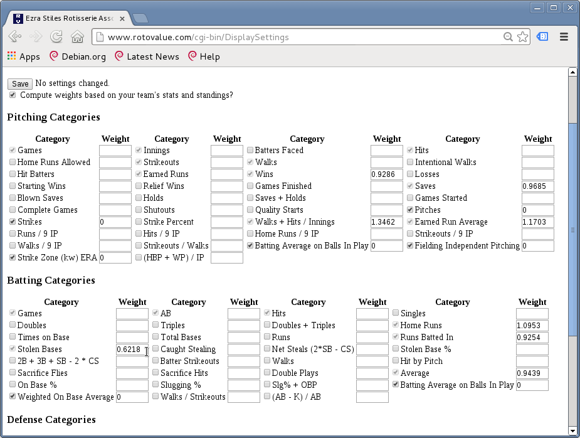Select the Ezra Stiles Rotisserie tab

point(68,18)
